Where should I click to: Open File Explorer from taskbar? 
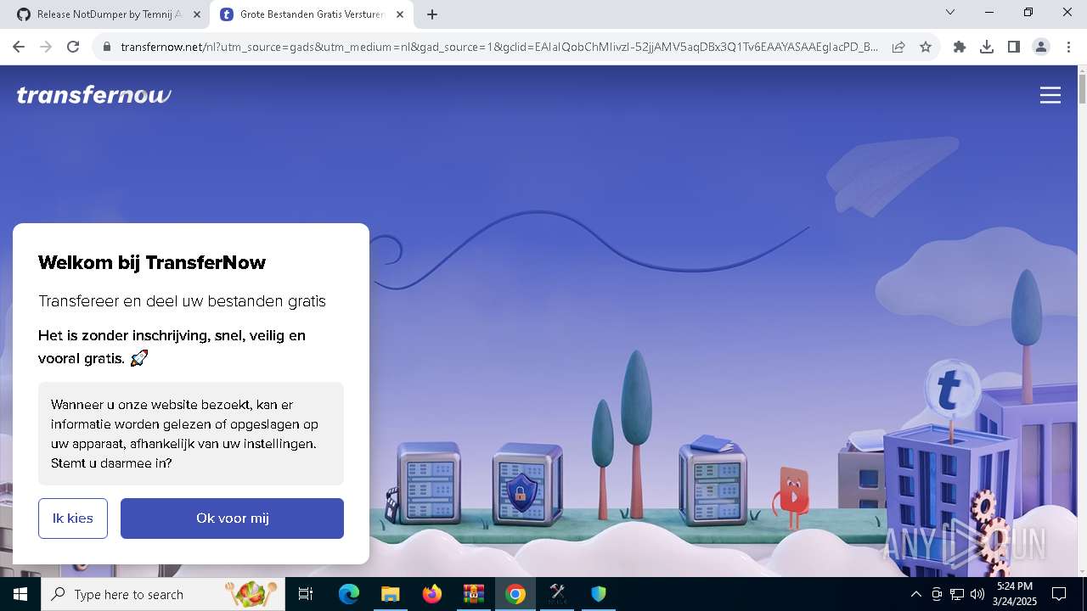390,594
